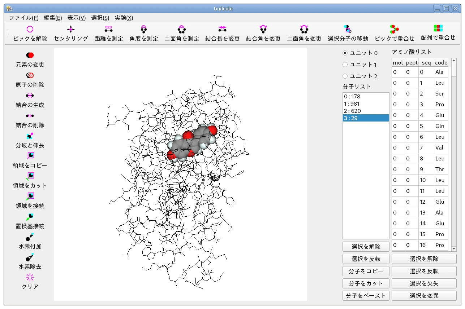Click the 選択を変異 mutate selection button

click(x=424, y=296)
